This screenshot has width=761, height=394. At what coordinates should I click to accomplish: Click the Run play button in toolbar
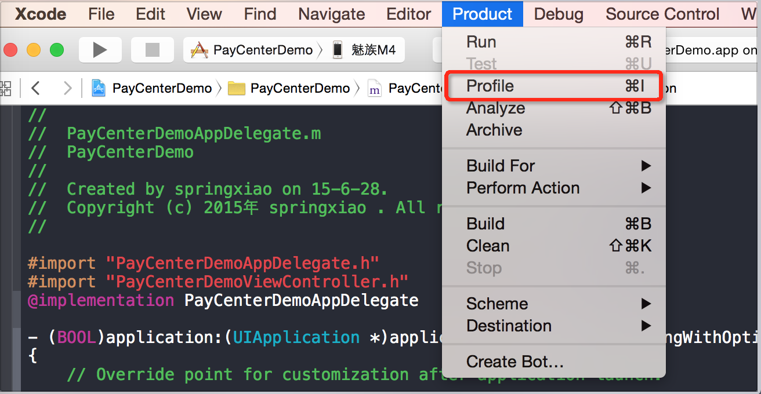coord(100,50)
